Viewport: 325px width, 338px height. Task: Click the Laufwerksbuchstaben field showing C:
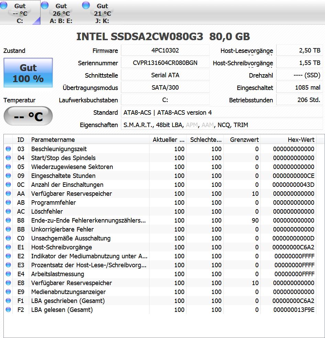point(165,100)
